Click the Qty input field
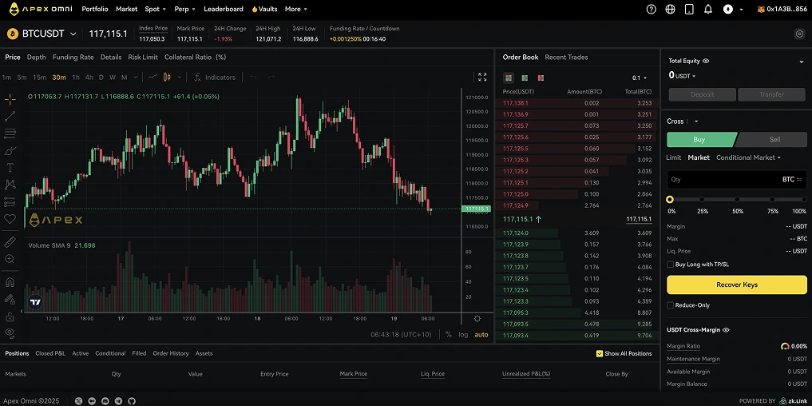Viewport: 812px width, 406px height. pos(736,179)
